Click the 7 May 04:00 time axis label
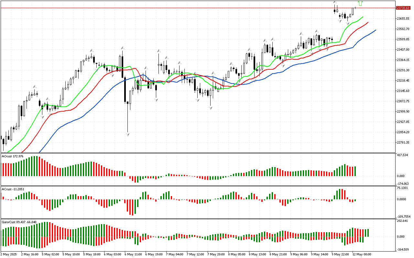 point(175,254)
